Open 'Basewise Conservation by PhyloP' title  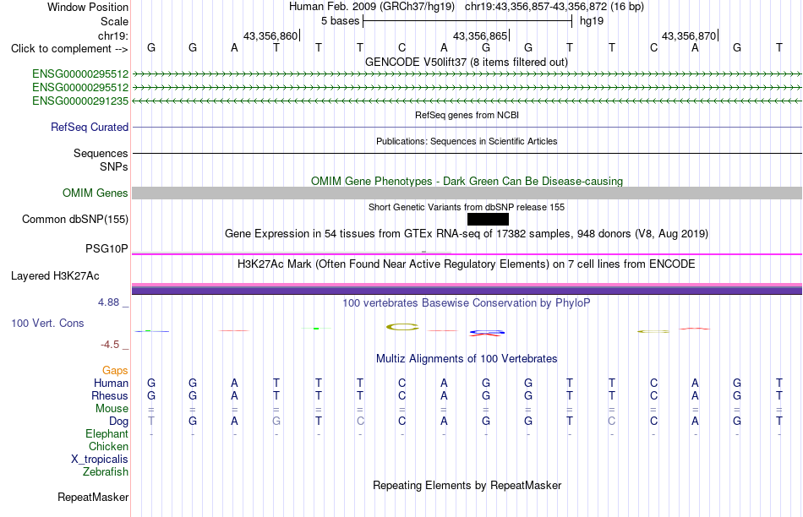467,303
